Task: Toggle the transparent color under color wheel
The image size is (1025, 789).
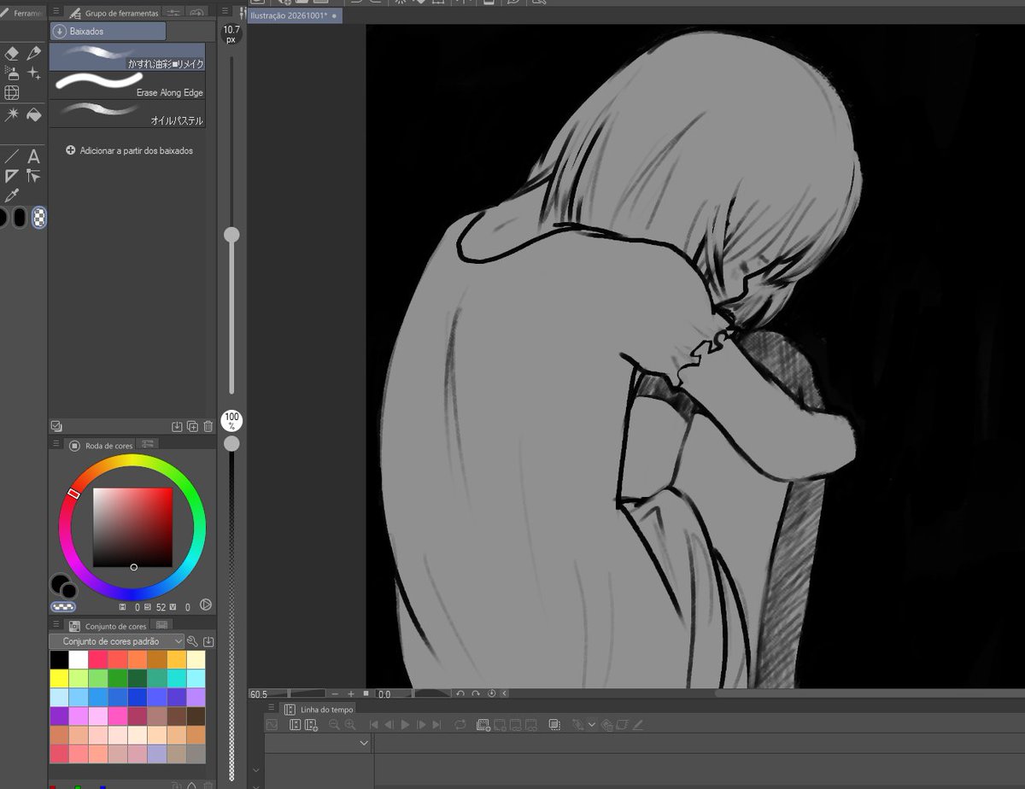Action: point(63,607)
